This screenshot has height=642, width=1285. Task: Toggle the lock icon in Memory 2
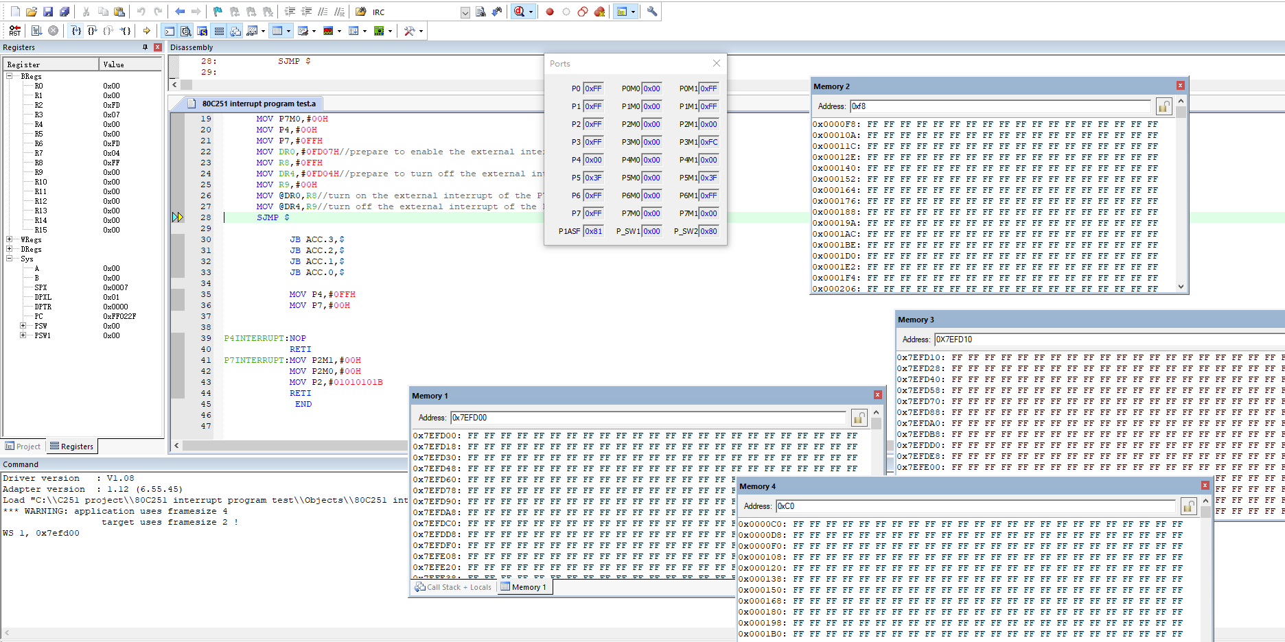click(1164, 106)
